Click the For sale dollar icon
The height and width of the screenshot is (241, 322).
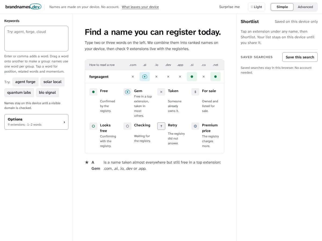click(x=195, y=92)
